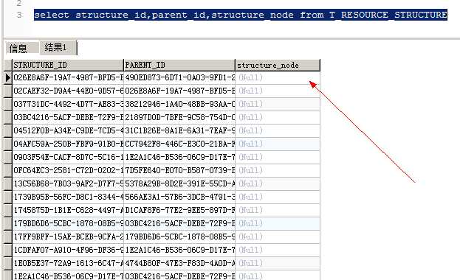The height and width of the screenshot is (280, 460).
Task: Click the SQL select statement line
Action: coord(240,15)
